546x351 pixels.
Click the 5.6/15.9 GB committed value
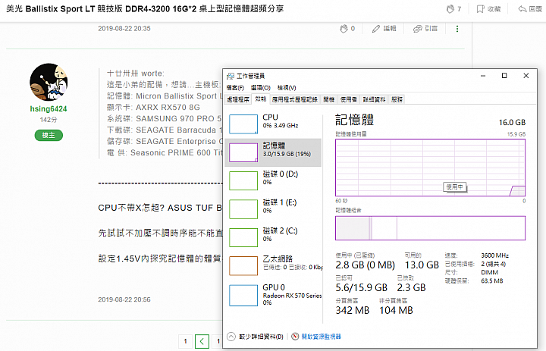point(362,287)
